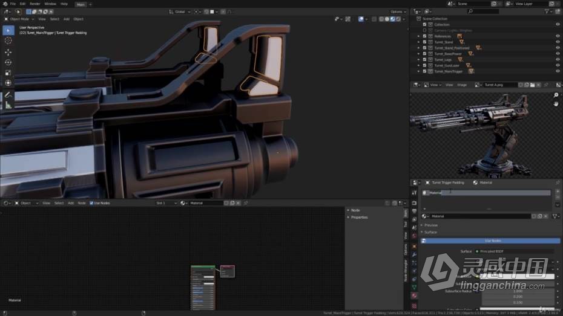Open image file via folder icon

(533, 85)
